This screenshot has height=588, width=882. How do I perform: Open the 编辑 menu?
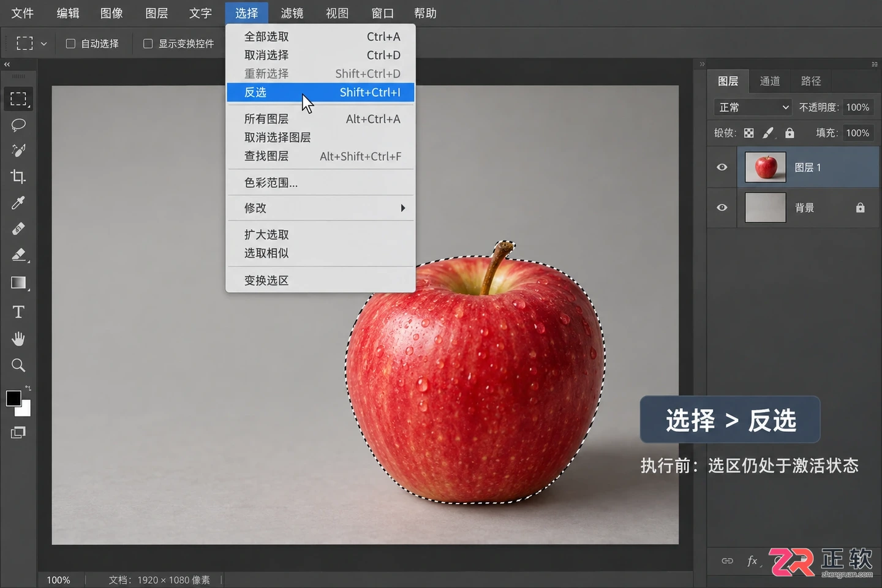pos(68,13)
